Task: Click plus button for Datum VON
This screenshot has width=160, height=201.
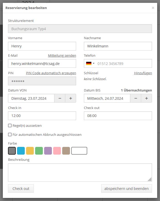Action: pyautogui.click(x=70, y=98)
